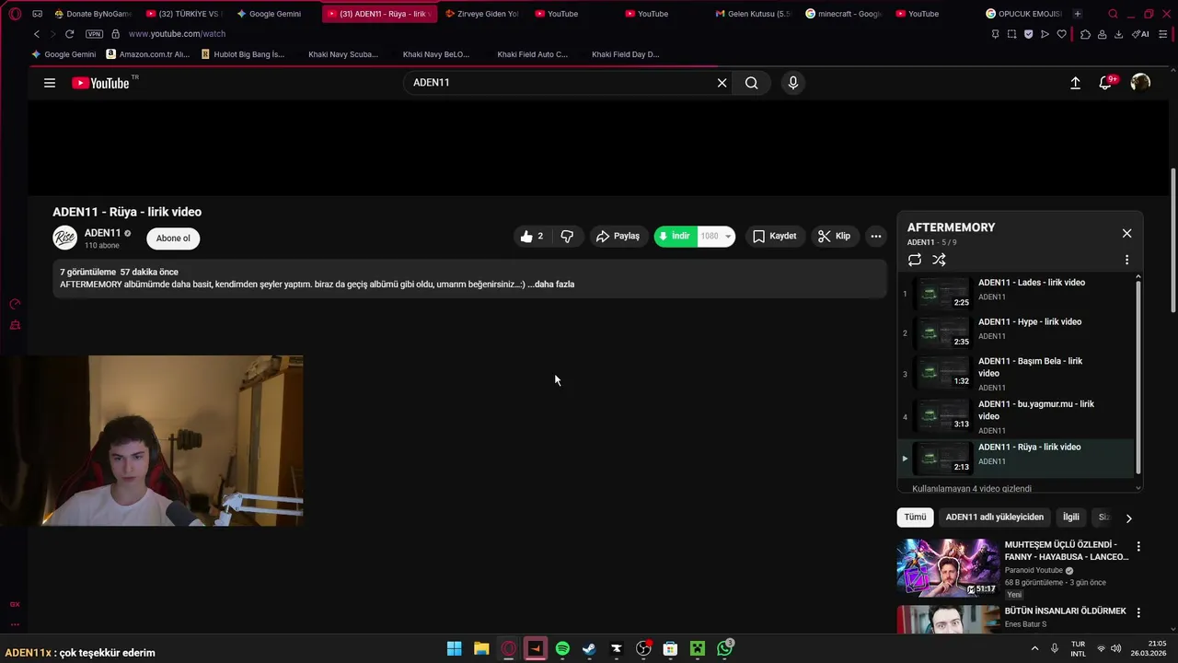Open ADEN11 channel name link

point(102,233)
